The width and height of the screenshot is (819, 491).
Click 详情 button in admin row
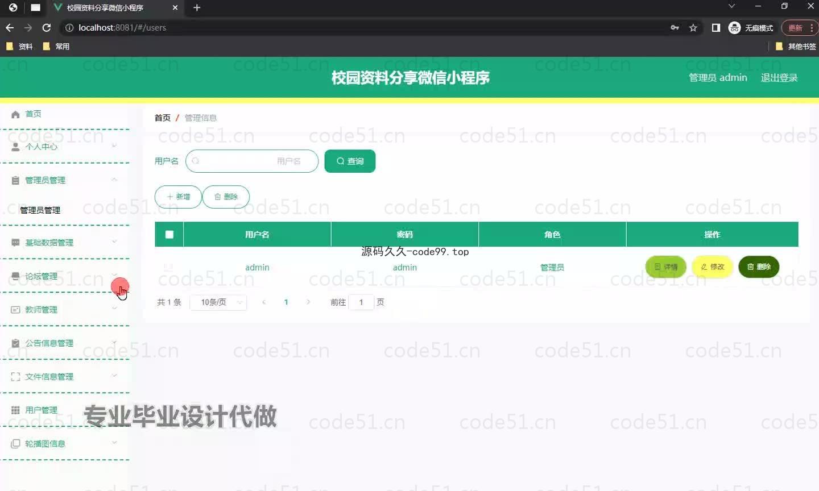[x=666, y=267]
